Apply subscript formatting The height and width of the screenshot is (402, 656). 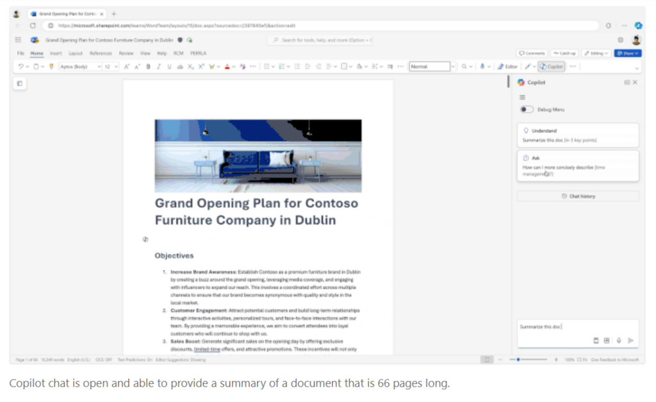pyautogui.click(x=190, y=67)
